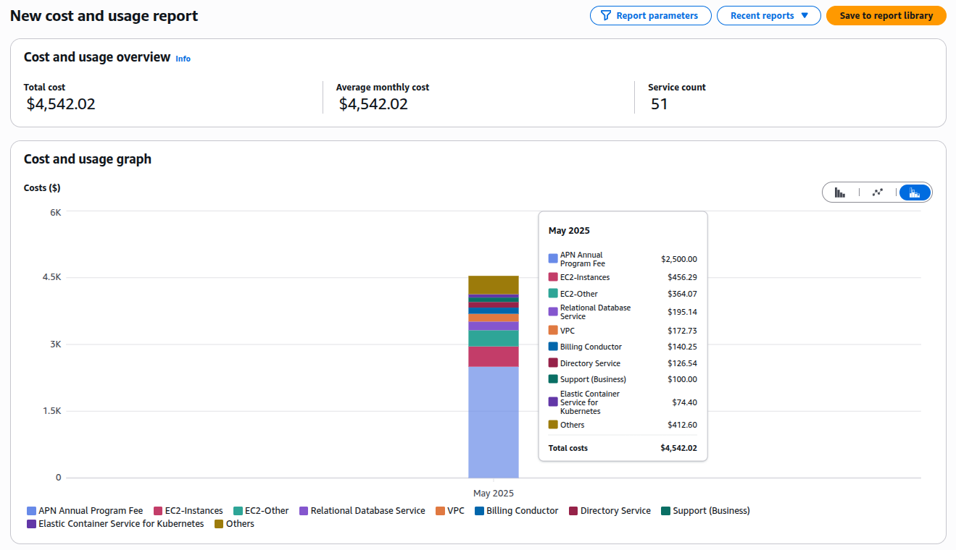Image resolution: width=956 pixels, height=550 pixels.
Task: Click the filter icon in Report parameters
Action: [605, 16]
